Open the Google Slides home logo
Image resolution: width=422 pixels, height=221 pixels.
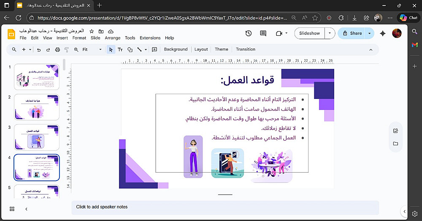click(11, 34)
